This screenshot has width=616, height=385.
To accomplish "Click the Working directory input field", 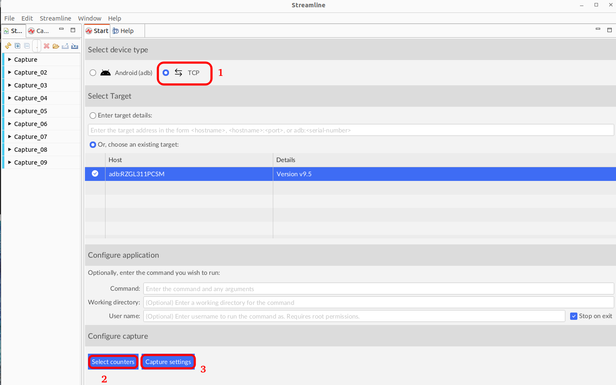I will (x=378, y=303).
